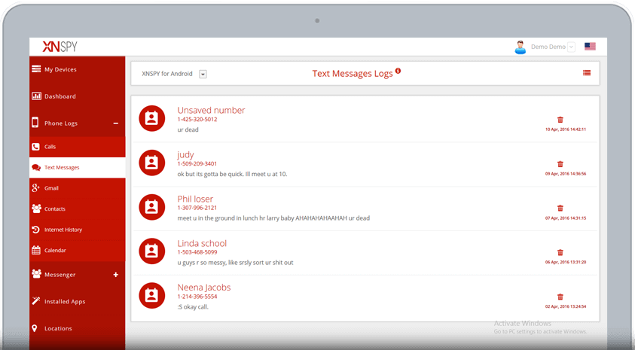The image size is (635, 350).
Task: Click trash icon for judy's message
Action: click(560, 164)
